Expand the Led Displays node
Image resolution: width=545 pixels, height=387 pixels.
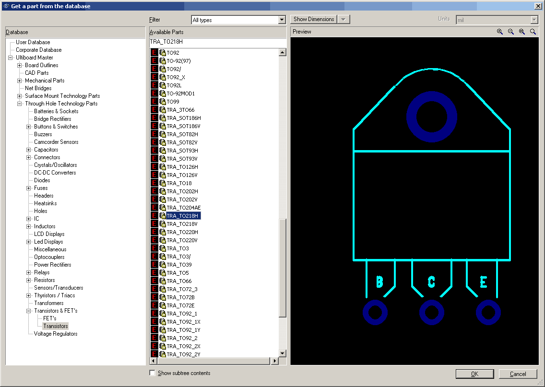pos(28,242)
